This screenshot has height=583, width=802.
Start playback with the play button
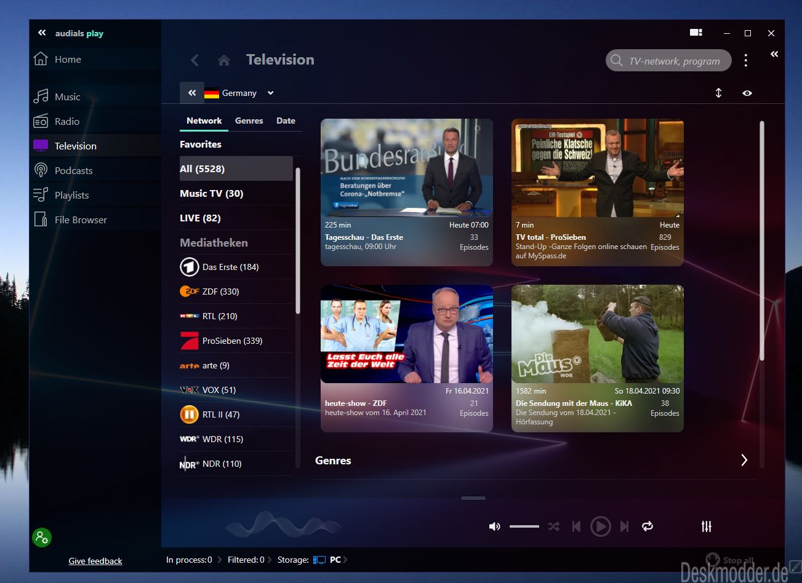(601, 526)
